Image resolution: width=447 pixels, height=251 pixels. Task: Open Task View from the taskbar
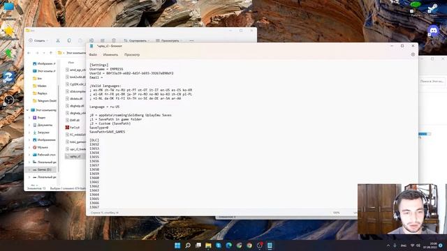tap(198, 245)
